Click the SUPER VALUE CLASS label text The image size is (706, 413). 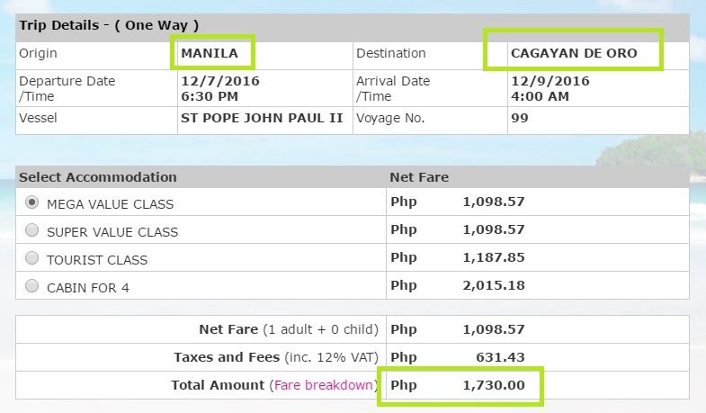(112, 232)
